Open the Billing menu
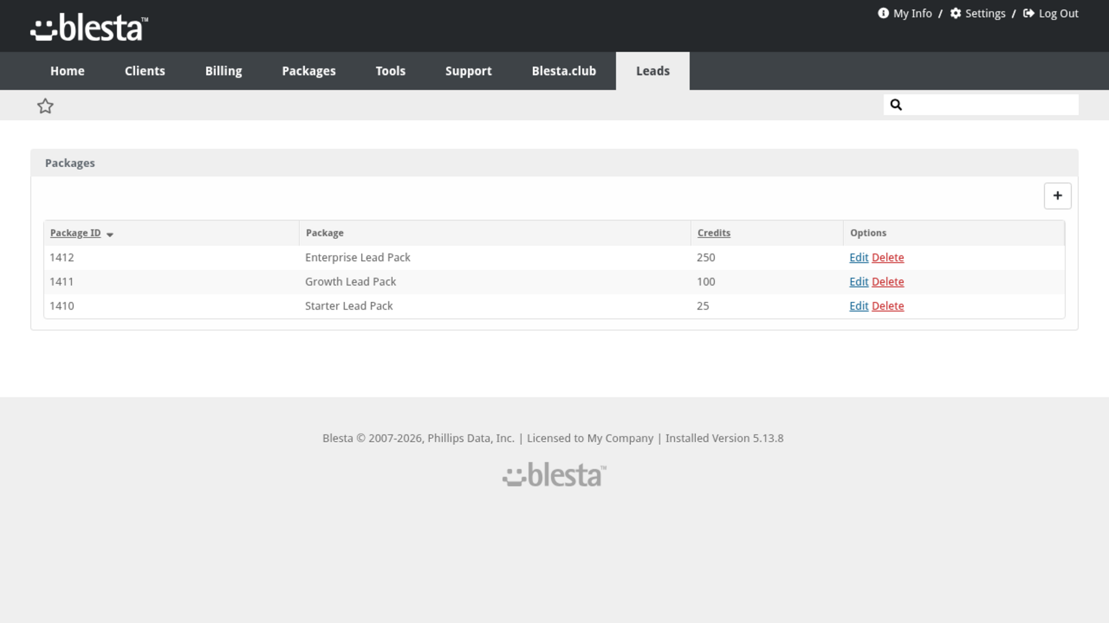The width and height of the screenshot is (1109, 623). 224,71
